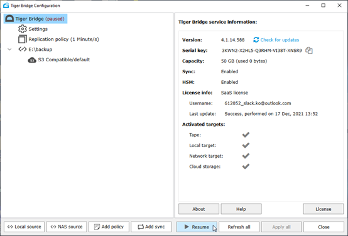Click the Apply all button
Image resolution: width=348 pixels, height=236 pixels.
[x=281, y=227]
